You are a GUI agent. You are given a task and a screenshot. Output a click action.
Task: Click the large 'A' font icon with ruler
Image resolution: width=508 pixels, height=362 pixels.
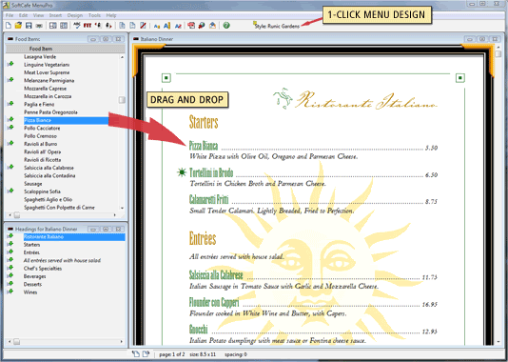point(166,26)
